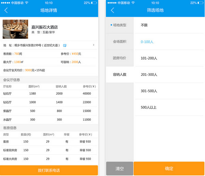Tap the 套房 room row
205x176 pixels.
click(49, 141)
